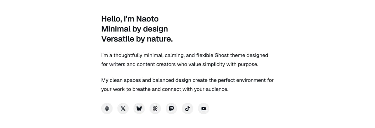Go to the TikTok icon link

pyautogui.click(x=187, y=108)
